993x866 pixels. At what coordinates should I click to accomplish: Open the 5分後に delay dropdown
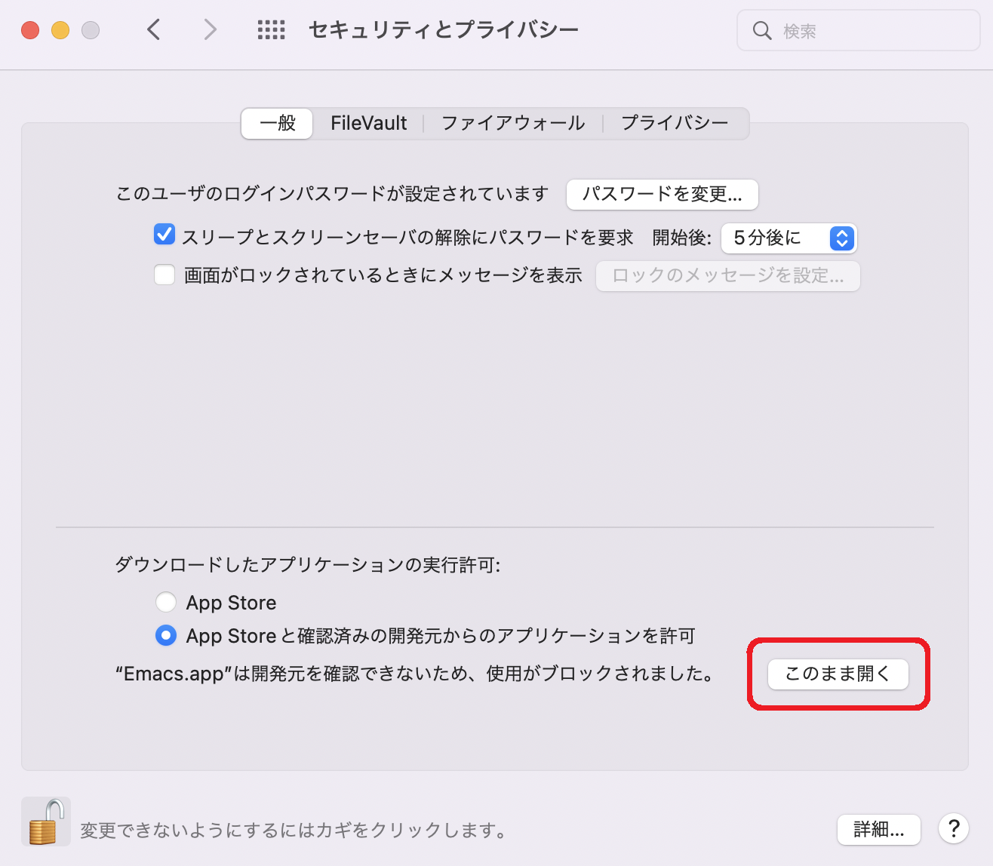pyautogui.click(x=789, y=238)
